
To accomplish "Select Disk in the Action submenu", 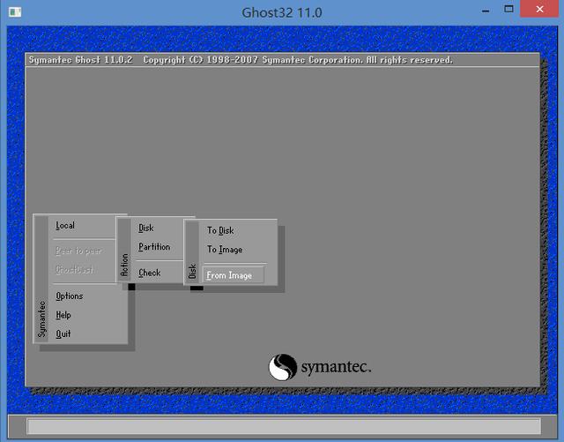I will 146,228.
